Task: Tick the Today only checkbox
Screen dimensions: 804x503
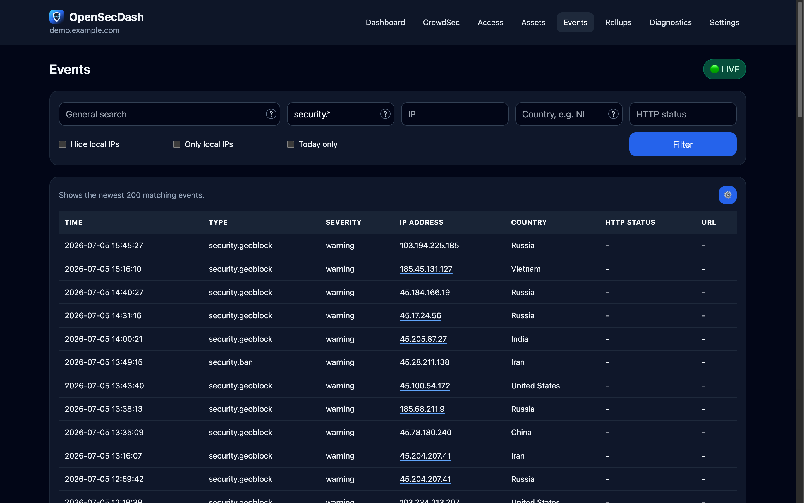Action: click(x=290, y=144)
